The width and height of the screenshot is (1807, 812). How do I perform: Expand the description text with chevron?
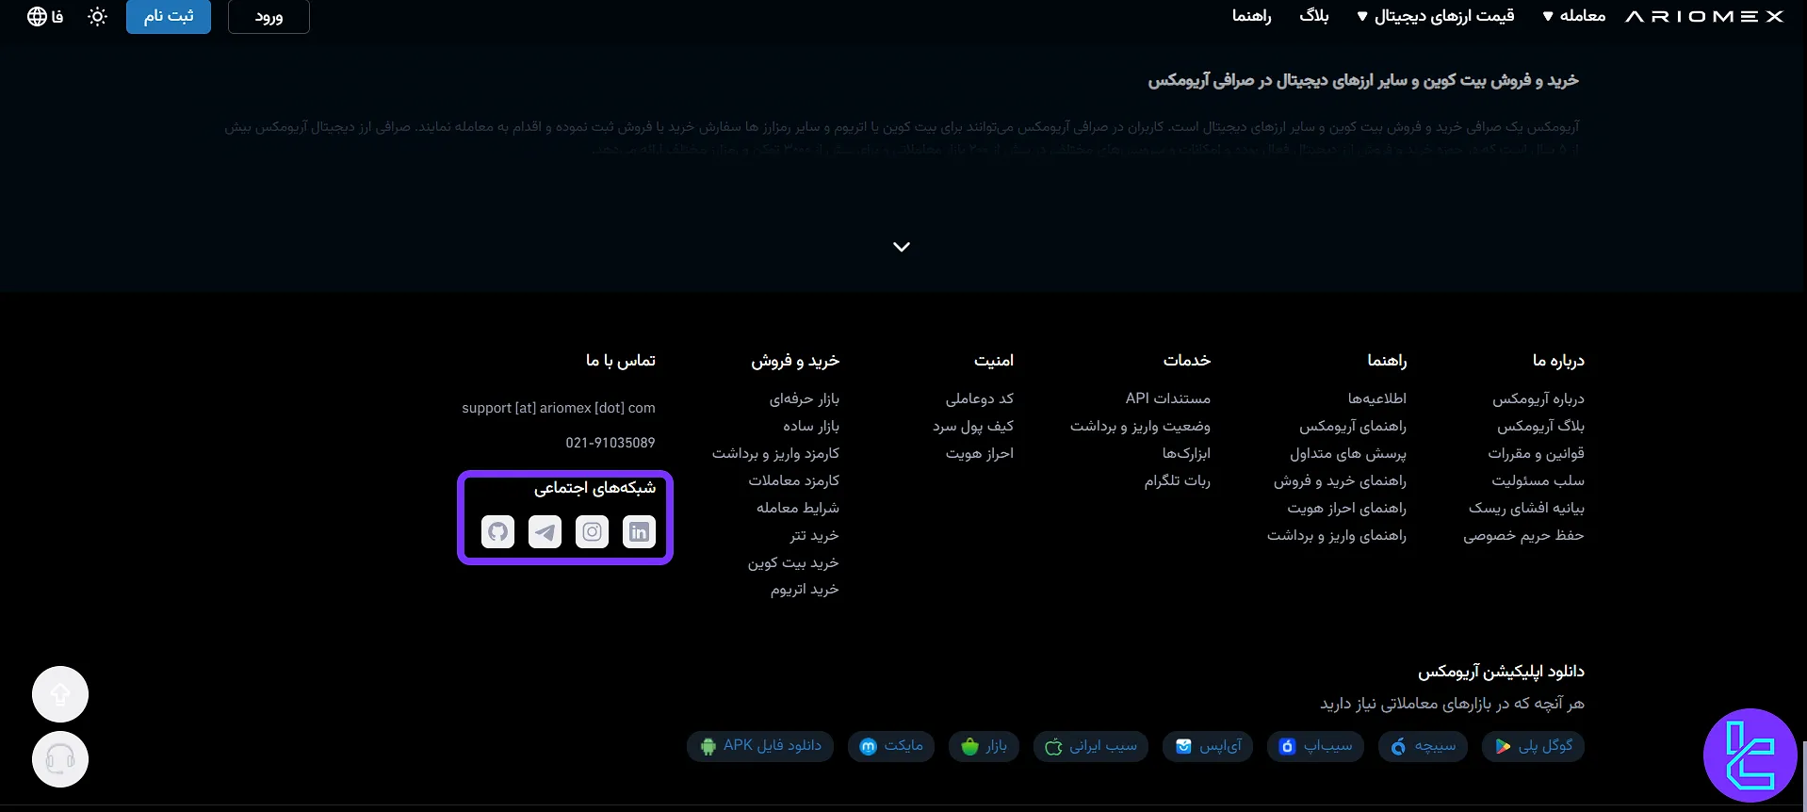(902, 247)
